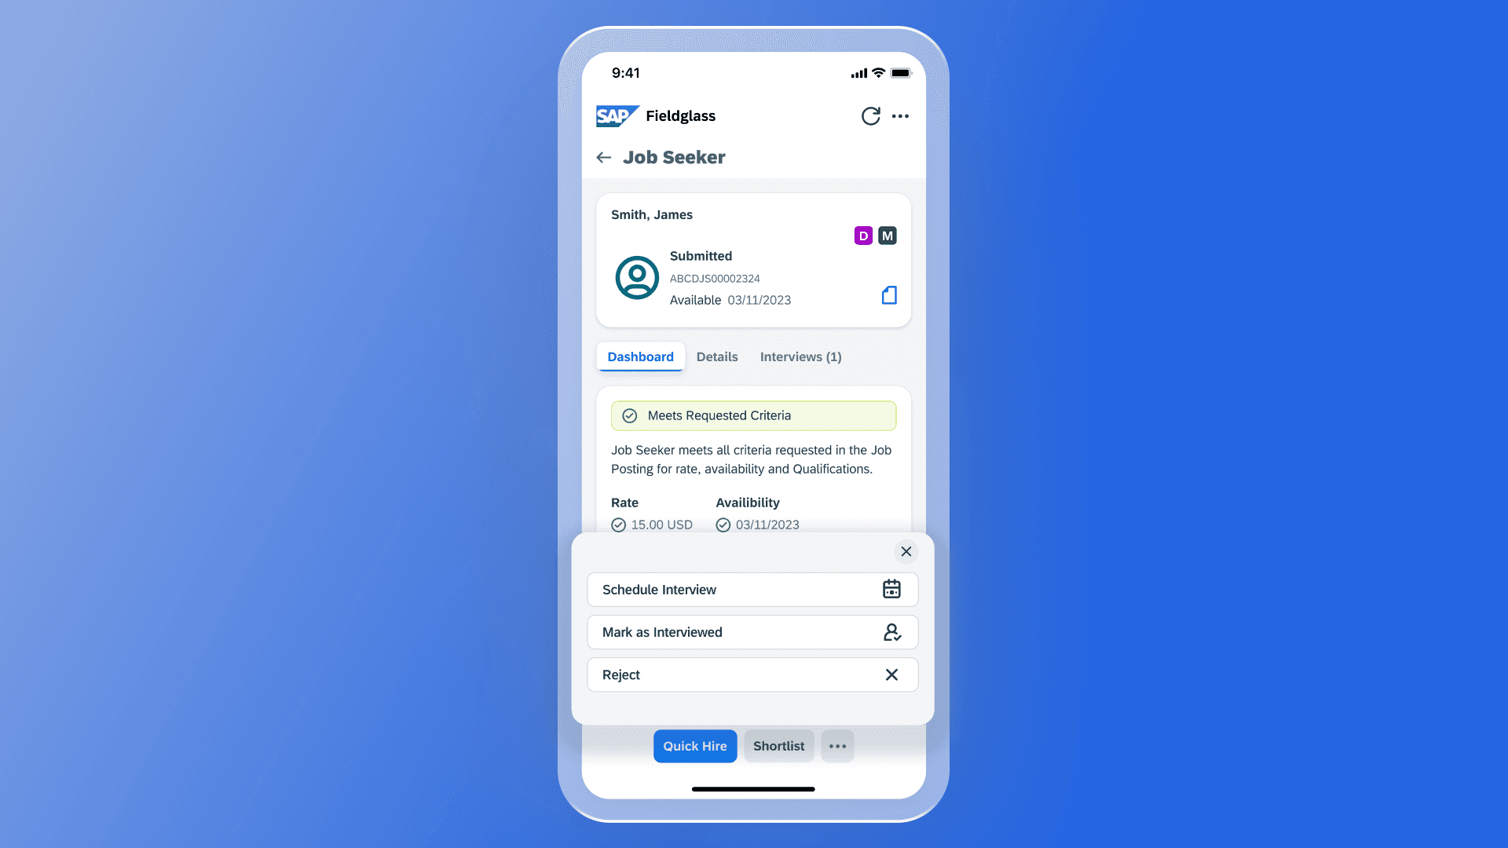
Task: Tap the Quick Hire button
Action: click(x=695, y=745)
